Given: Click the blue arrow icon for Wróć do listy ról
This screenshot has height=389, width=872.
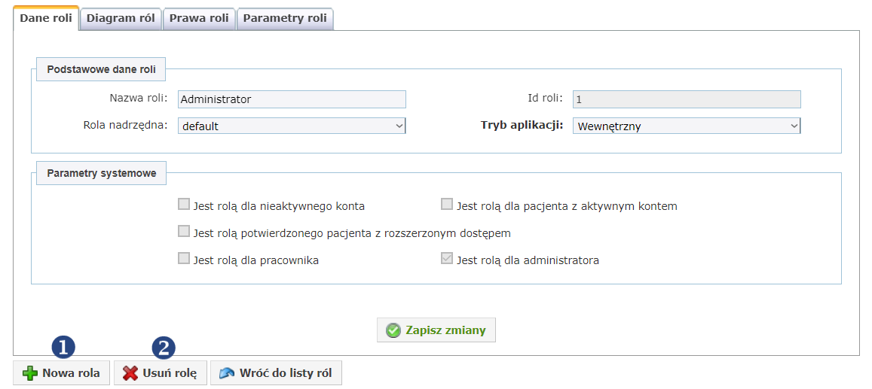Looking at the screenshot, I should coord(227,373).
